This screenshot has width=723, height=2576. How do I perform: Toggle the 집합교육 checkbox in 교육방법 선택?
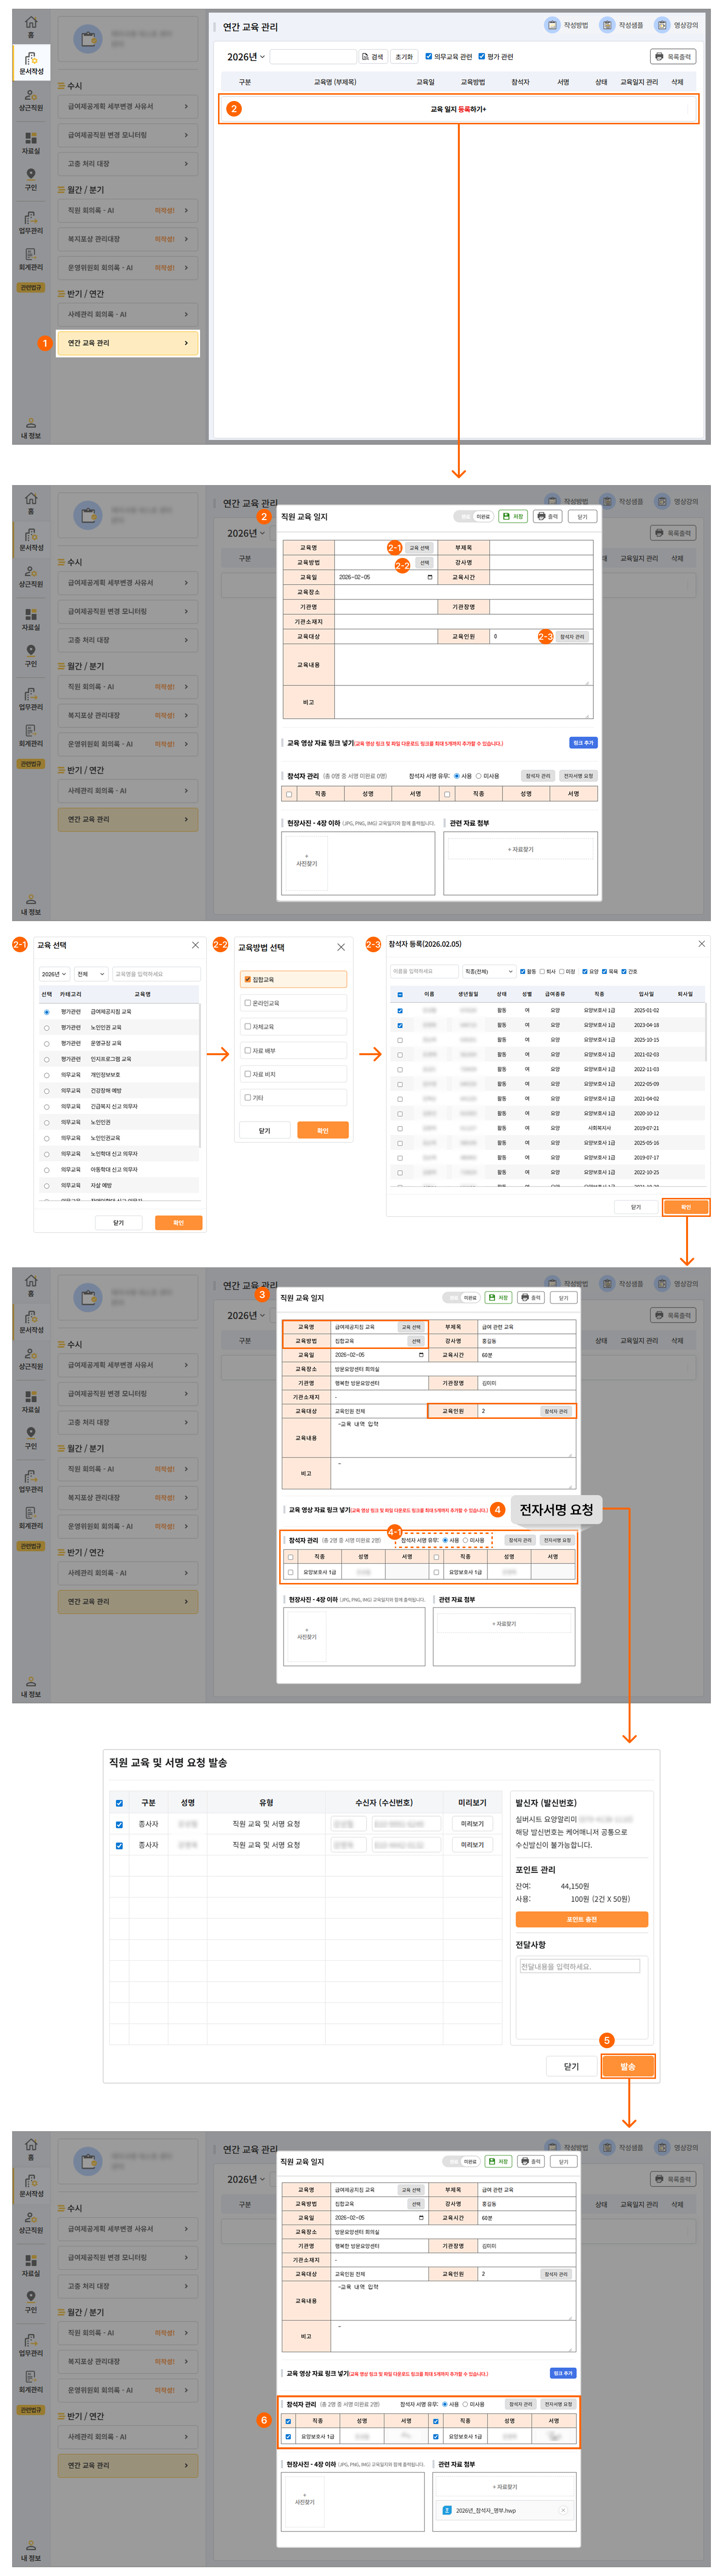[x=248, y=979]
